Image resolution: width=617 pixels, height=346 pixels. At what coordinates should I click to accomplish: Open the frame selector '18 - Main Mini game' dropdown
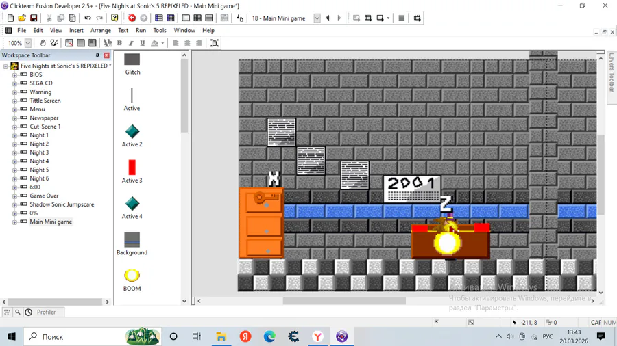317,18
